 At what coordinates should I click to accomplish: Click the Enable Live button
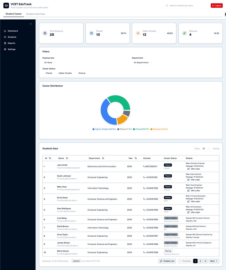point(167,261)
